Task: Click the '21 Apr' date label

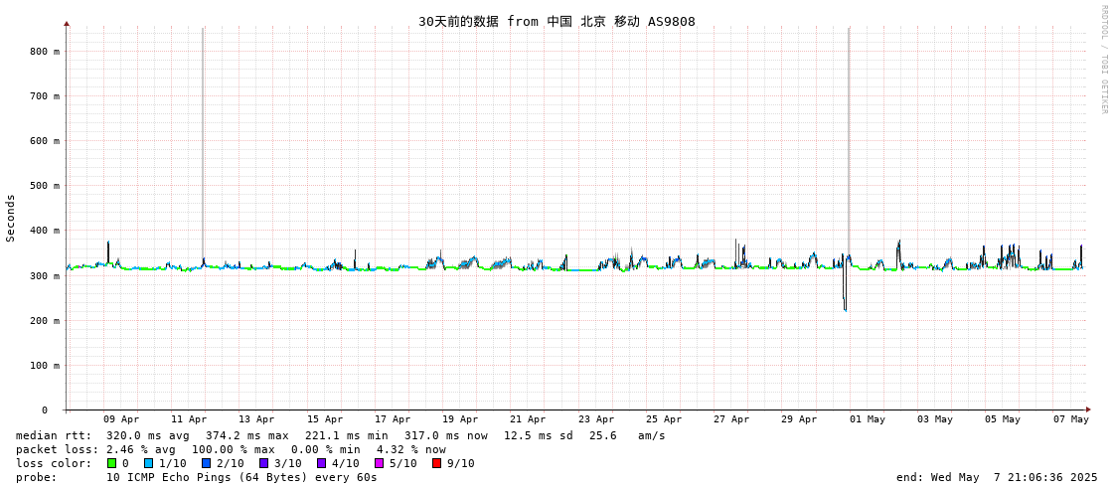Action: [528, 419]
